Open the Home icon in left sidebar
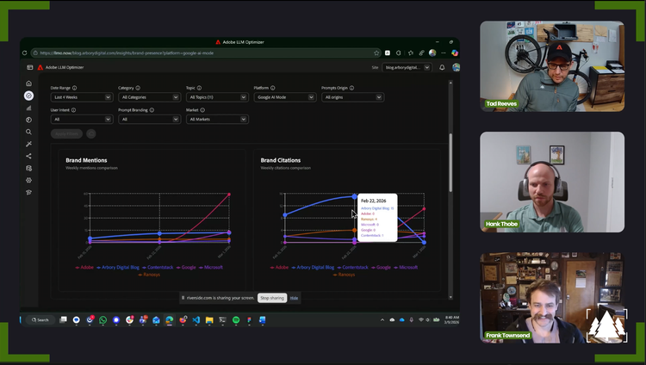 [x=28, y=84]
